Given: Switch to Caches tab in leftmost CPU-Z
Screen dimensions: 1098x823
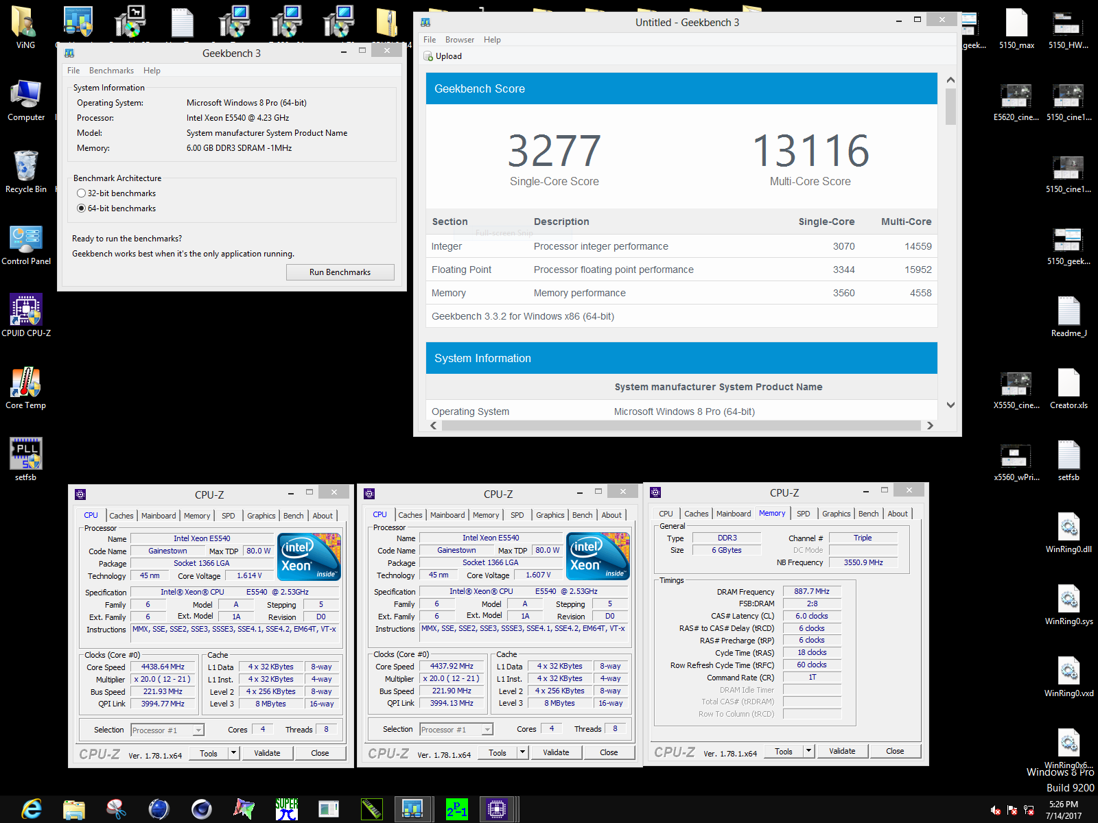Looking at the screenshot, I should pos(121,516).
